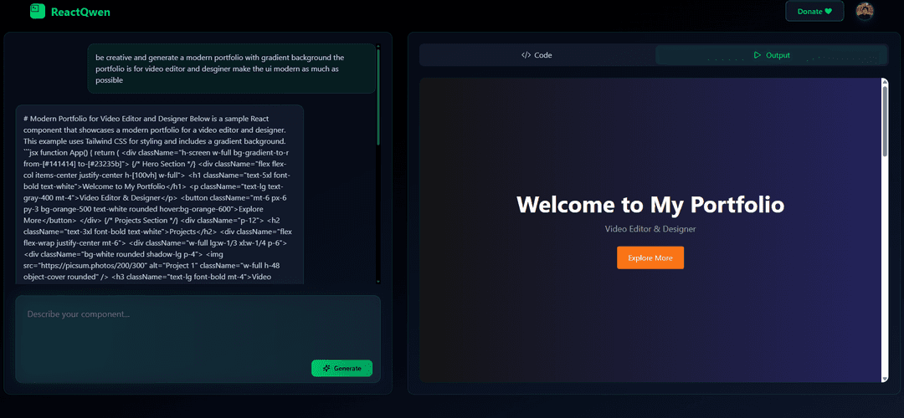Click the preview scrollbar down arrow
The height and width of the screenshot is (418, 904).
885,379
